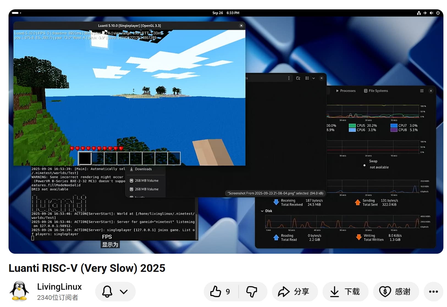The height and width of the screenshot is (307, 447).
Task: Click the 下载 download button
Action: 345,291
